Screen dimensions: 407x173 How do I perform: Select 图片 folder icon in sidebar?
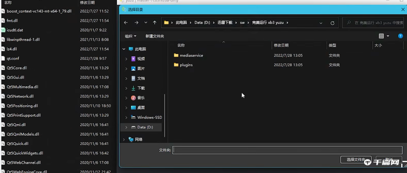click(133, 69)
